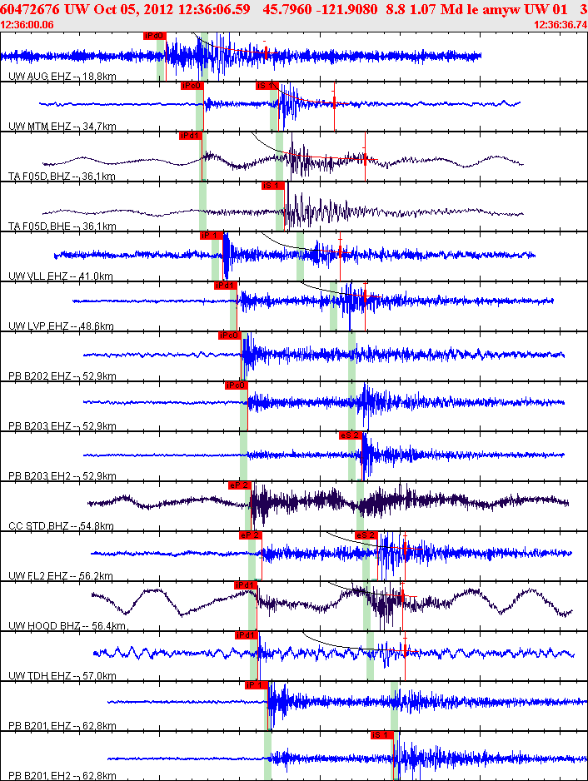
Task: Click station label 'UW TDH EHZ -- 57.0km'
Action: (x=62, y=676)
